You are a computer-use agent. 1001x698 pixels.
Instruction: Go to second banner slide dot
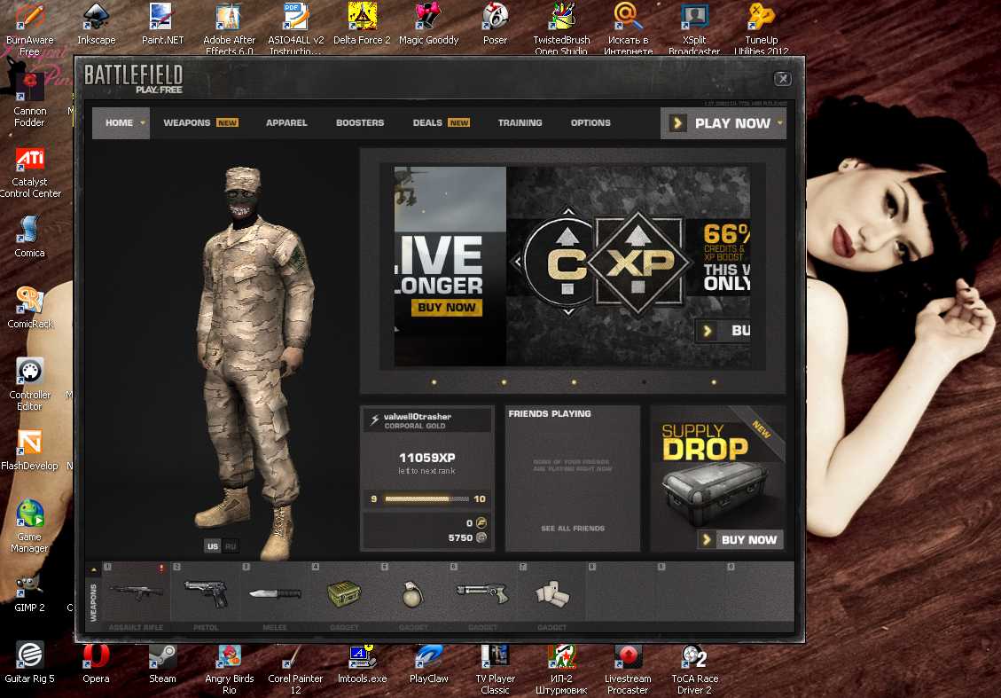(504, 382)
